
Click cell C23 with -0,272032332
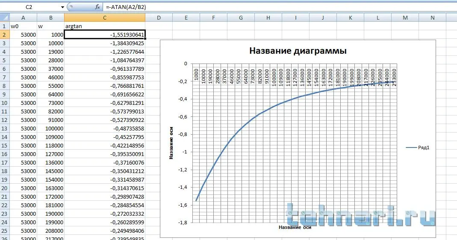(105, 214)
